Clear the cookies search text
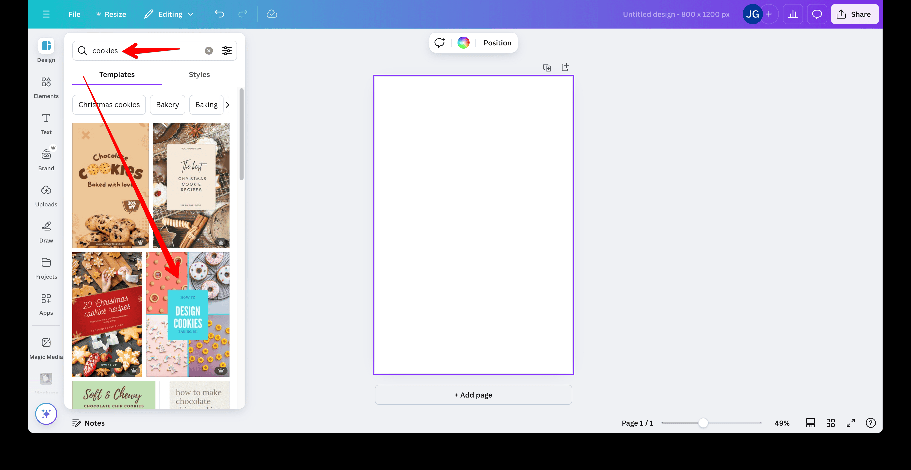This screenshot has width=911, height=470. pos(209,50)
